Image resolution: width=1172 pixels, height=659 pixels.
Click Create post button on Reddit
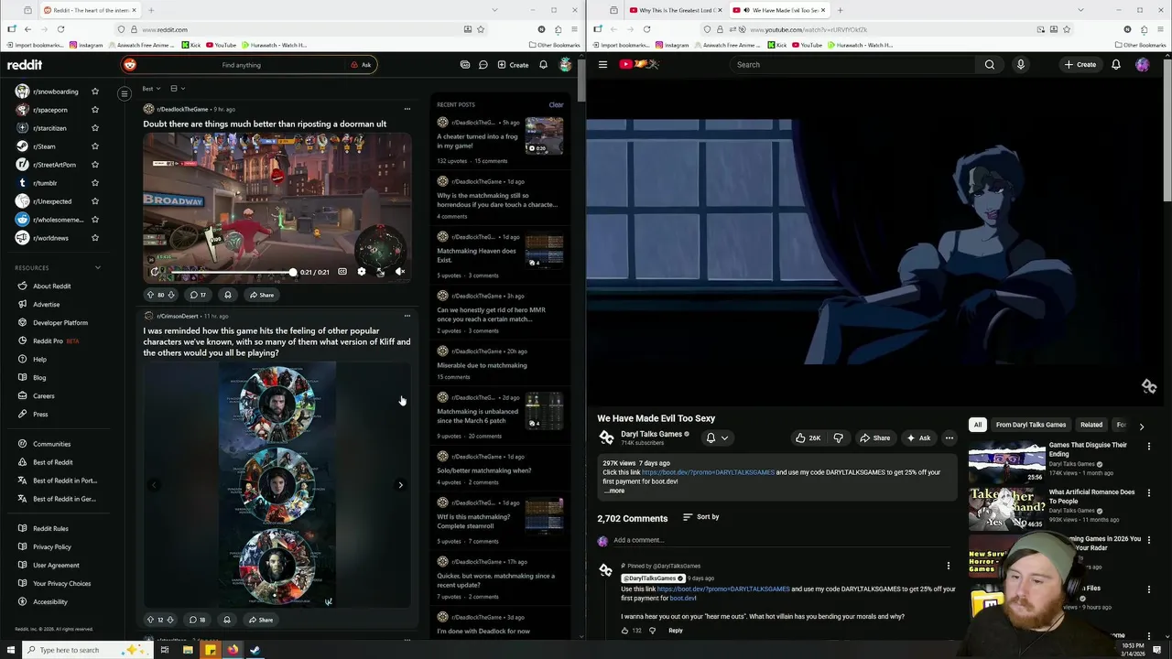pos(513,65)
